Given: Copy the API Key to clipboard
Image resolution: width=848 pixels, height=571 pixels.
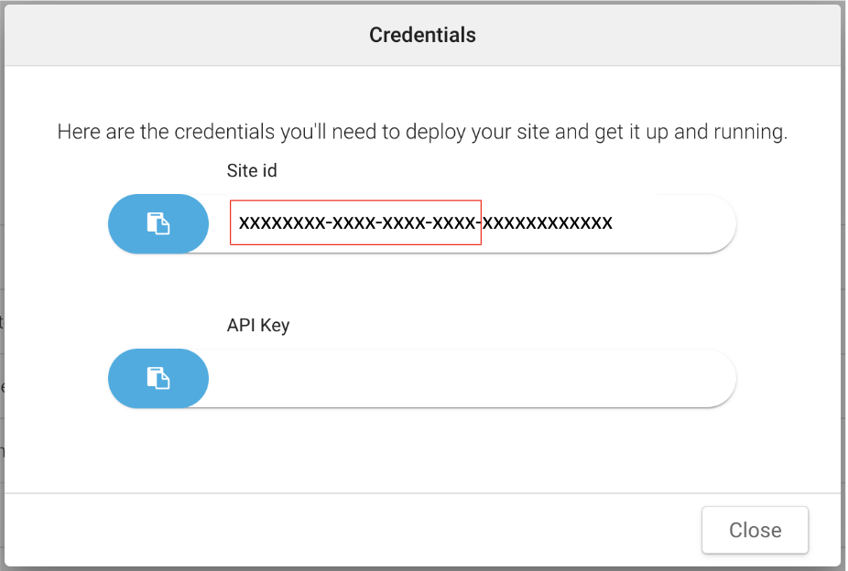Looking at the screenshot, I should tap(158, 378).
